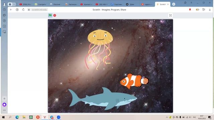
Task: Open Zoom from the taskbar
Action: tap(59, 117)
